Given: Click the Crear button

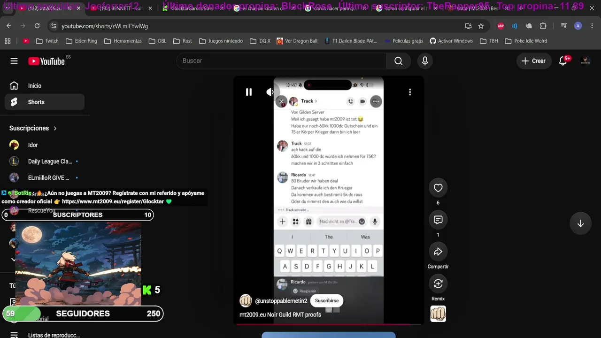Looking at the screenshot, I should pos(534,61).
